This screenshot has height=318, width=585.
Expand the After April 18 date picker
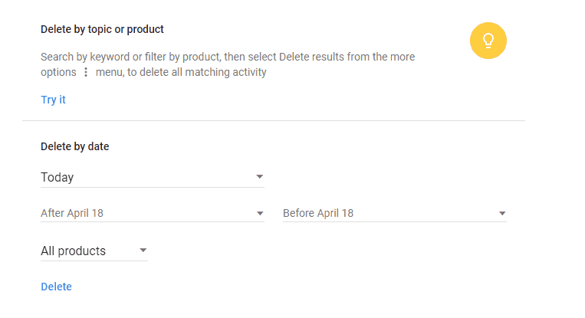point(152,213)
